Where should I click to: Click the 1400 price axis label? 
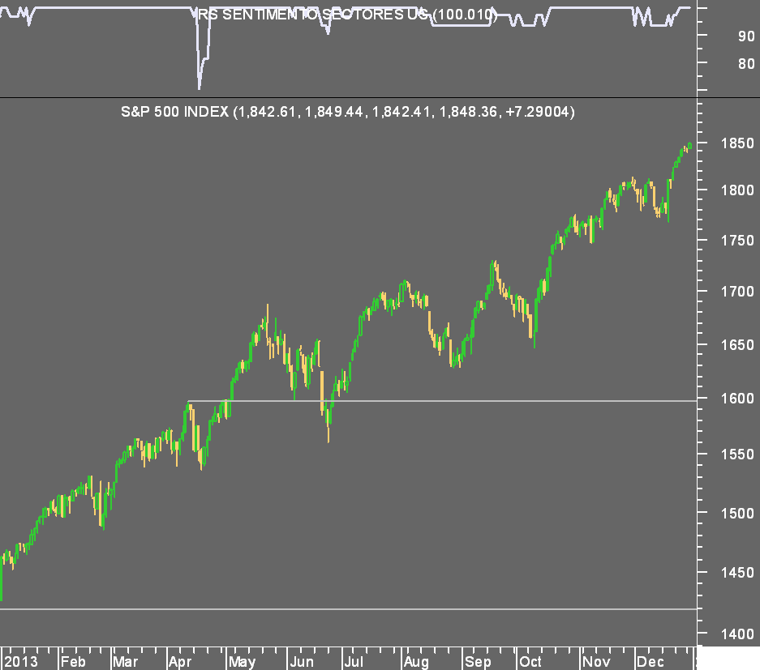737,634
